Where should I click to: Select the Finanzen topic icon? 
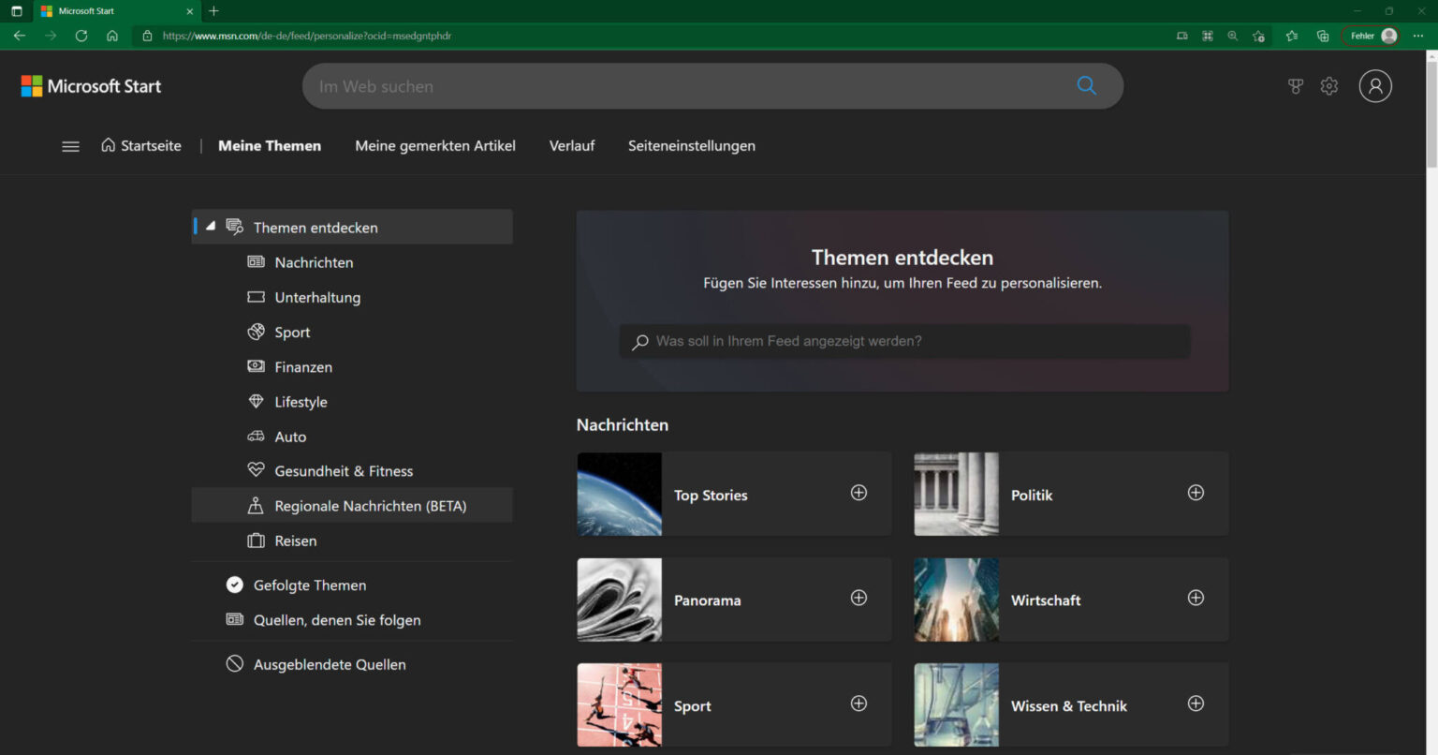pos(257,366)
